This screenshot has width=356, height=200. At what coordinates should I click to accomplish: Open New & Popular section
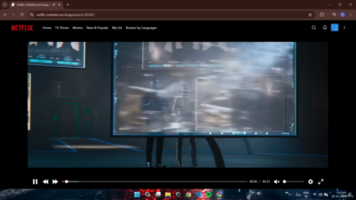click(x=97, y=28)
